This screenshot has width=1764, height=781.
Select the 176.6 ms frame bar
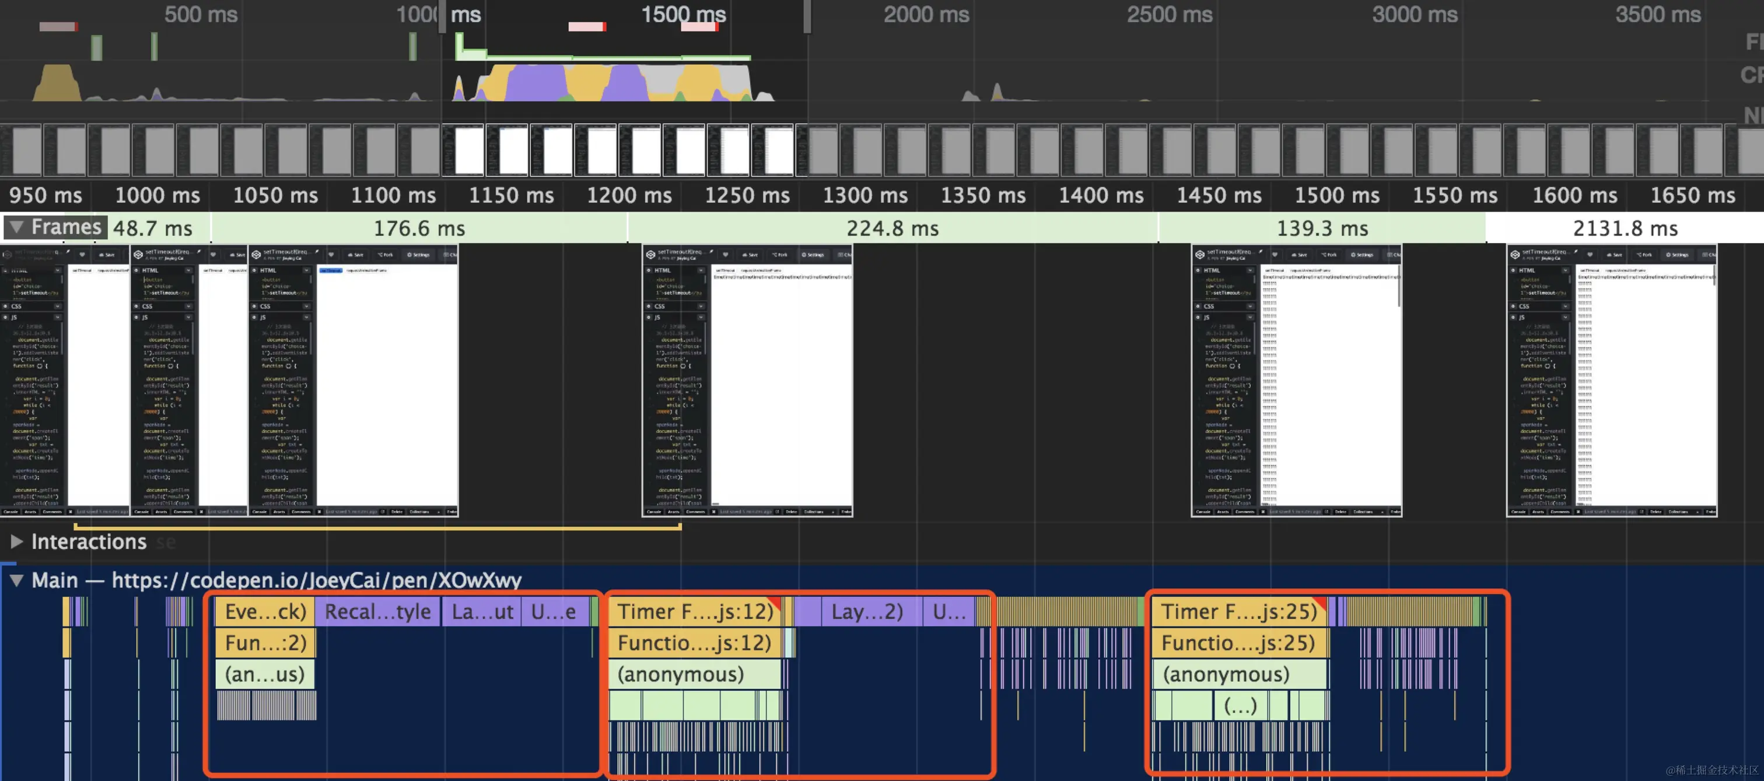pos(418,228)
